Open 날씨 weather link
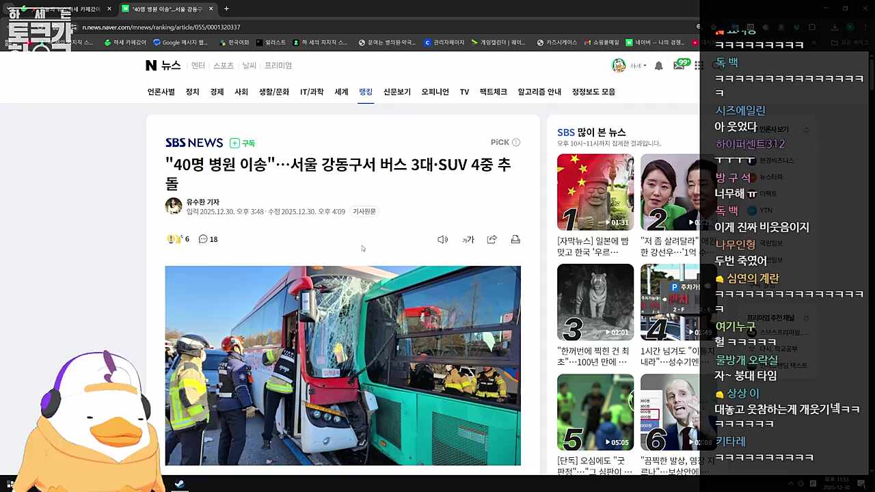The image size is (875, 492). pos(249,66)
